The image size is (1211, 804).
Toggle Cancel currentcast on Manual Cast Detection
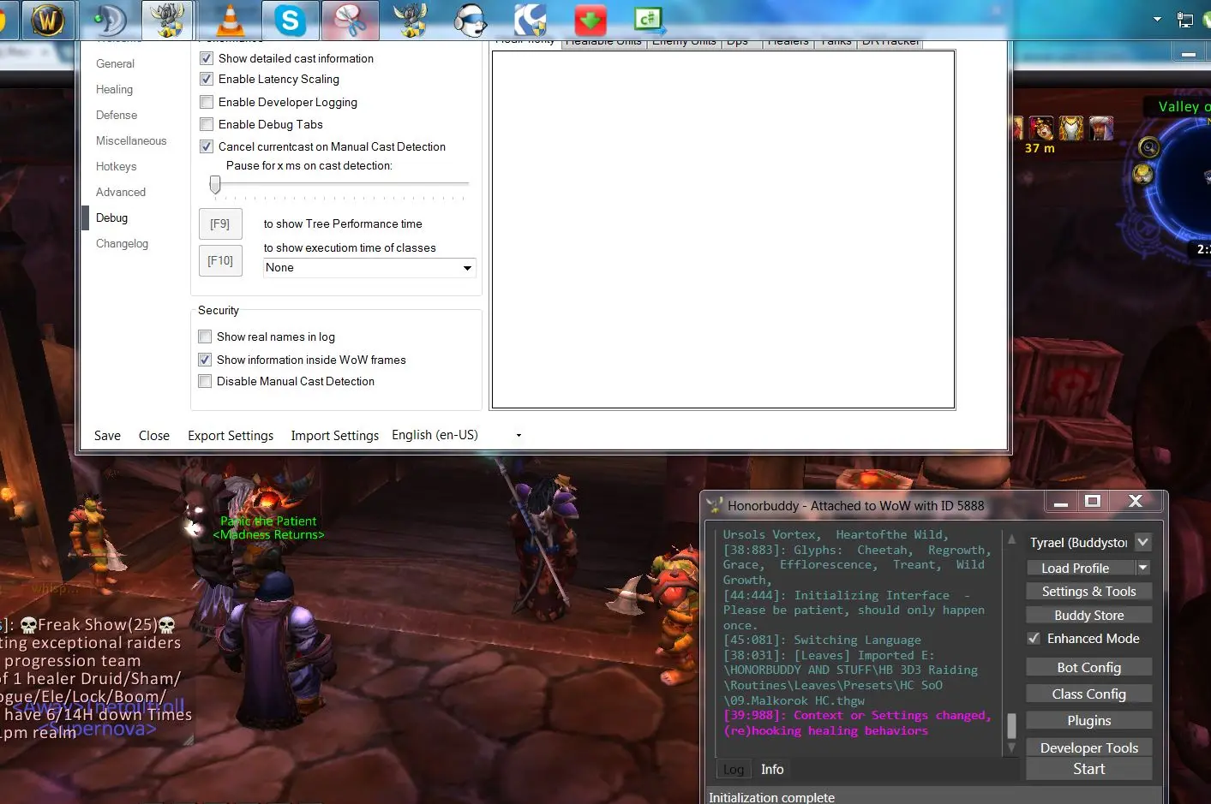(x=207, y=146)
